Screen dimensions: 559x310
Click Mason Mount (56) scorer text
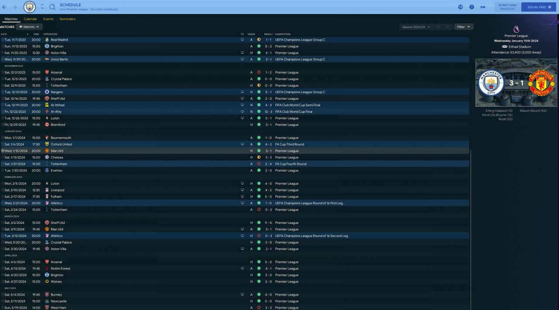tap(533, 111)
